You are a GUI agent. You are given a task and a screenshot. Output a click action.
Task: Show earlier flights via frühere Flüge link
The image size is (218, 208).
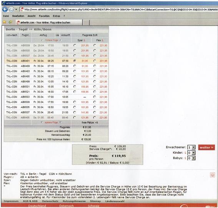(x=52, y=40)
